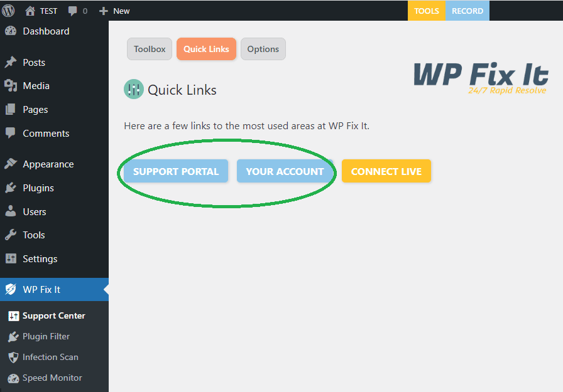Click the Media icon in sidebar
563x392 pixels.
[x=11, y=86]
